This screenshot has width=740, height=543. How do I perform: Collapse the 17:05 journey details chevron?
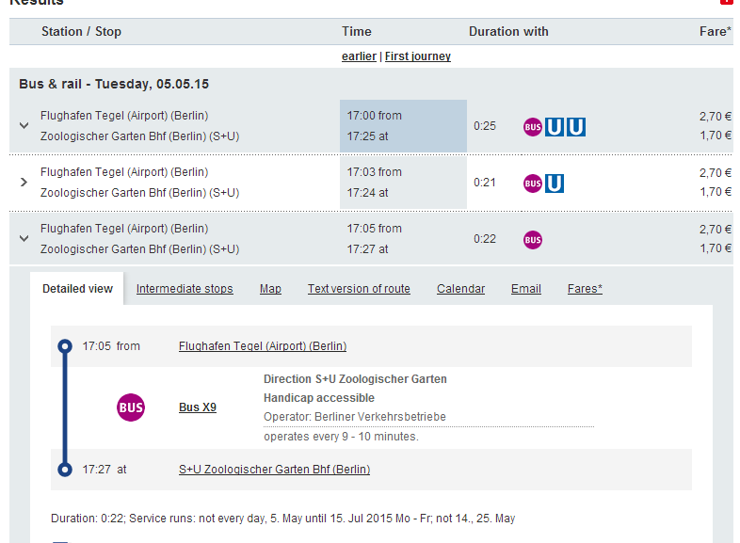(24, 238)
